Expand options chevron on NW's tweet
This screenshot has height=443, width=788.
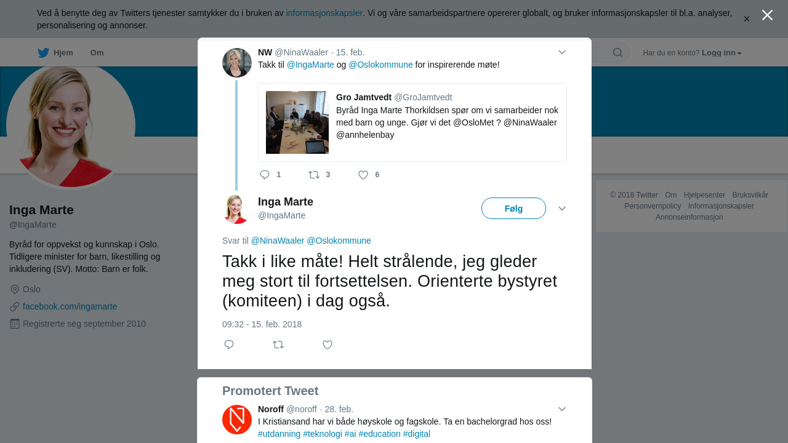pyautogui.click(x=562, y=52)
